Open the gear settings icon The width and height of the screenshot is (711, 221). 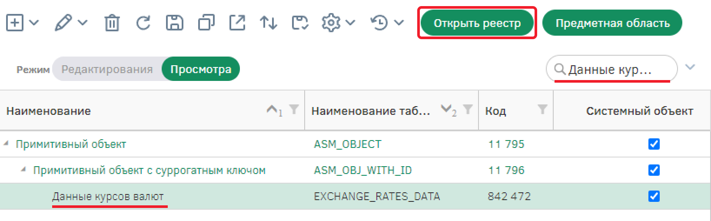(331, 23)
